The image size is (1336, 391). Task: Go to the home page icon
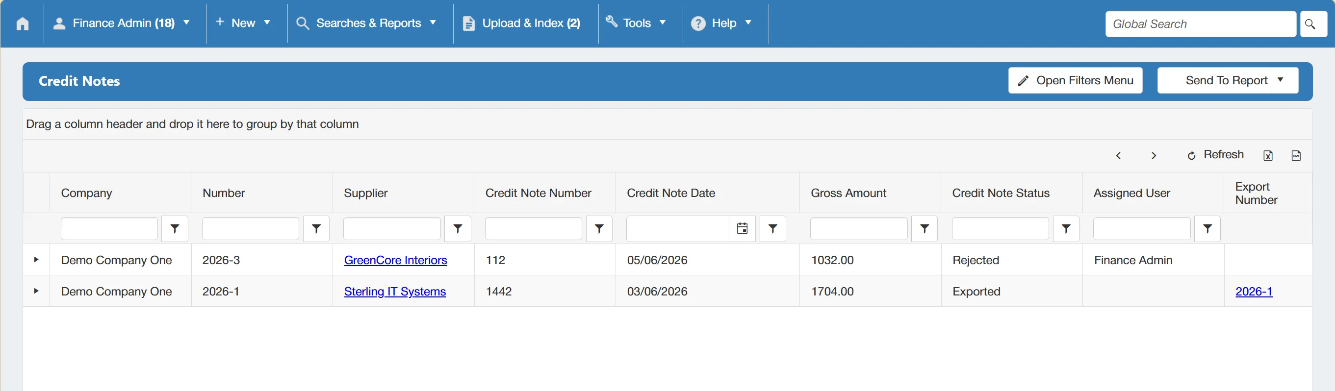pos(22,24)
